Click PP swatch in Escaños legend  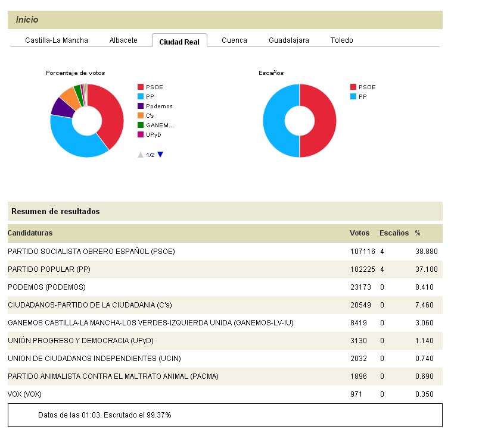coord(353,96)
